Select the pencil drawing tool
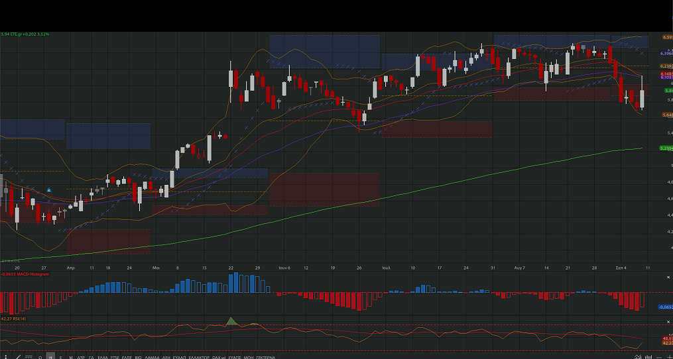This screenshot has width=673, height=359. (x=18, y=357)
